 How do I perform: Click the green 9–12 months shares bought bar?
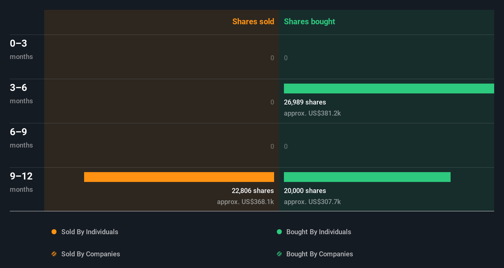367,177
